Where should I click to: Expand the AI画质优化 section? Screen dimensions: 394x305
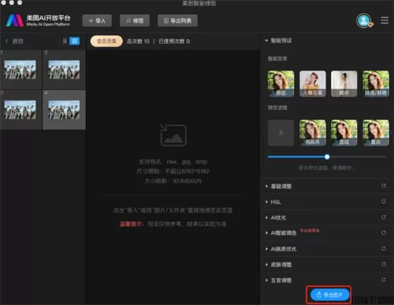coord(285,249)
